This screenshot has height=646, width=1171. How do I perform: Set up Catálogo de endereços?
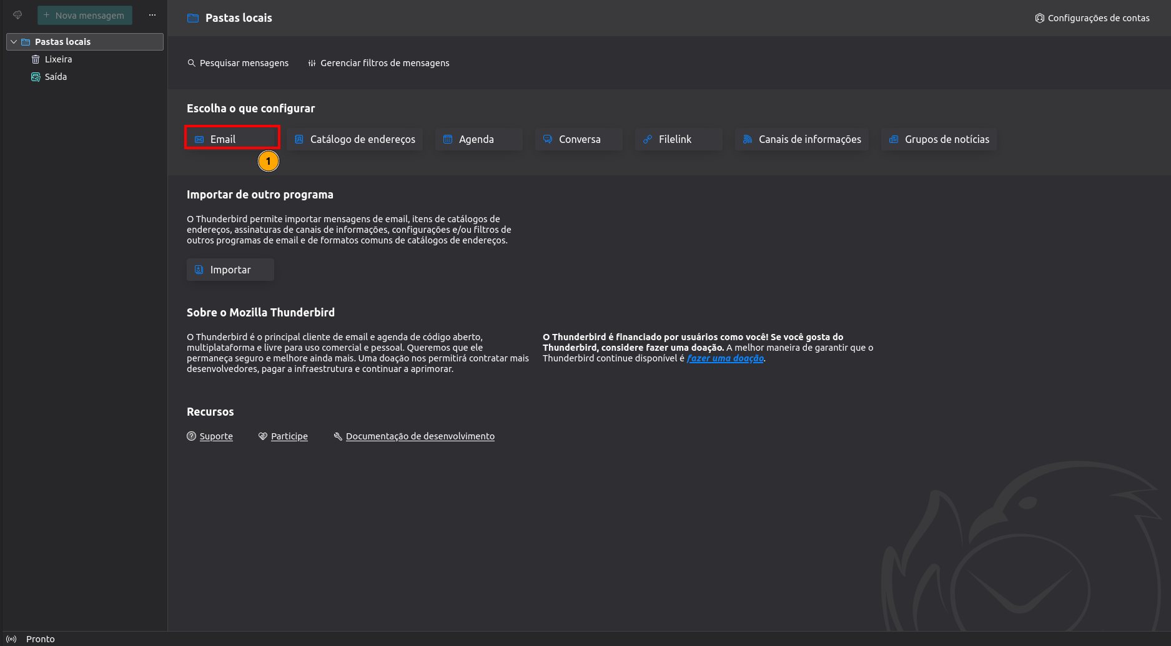pyautogui.click(x=355, y=139)
